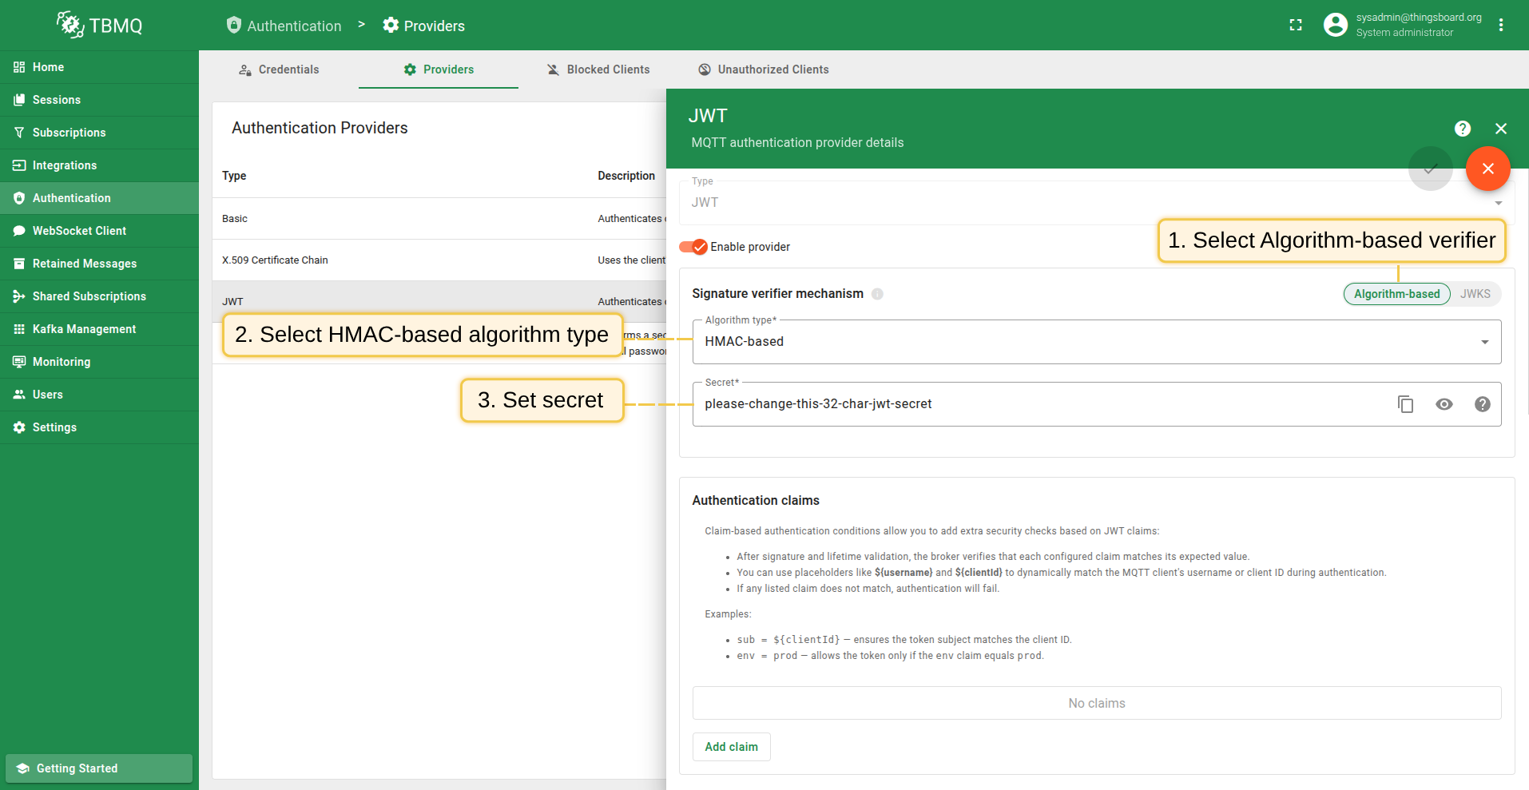This screenshot has height=790, width=1529.
Task: Open JWT panel help question mark icon
Action: 1462,129
